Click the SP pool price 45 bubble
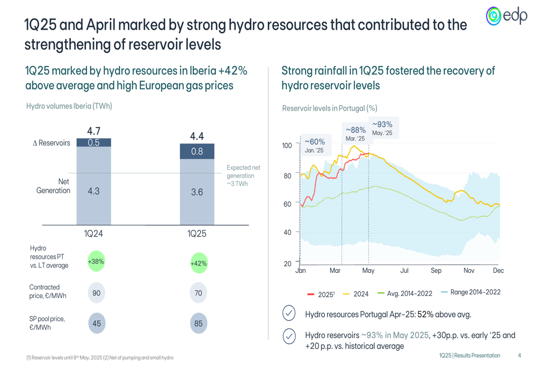The height and width of the screenshot is (368, 537). tap(96, 323)
